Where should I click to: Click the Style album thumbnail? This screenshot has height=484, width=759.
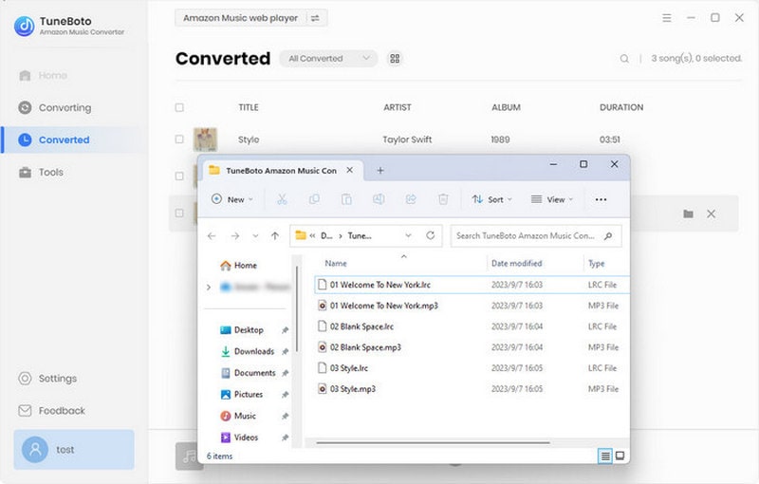(x=205, y=140)
